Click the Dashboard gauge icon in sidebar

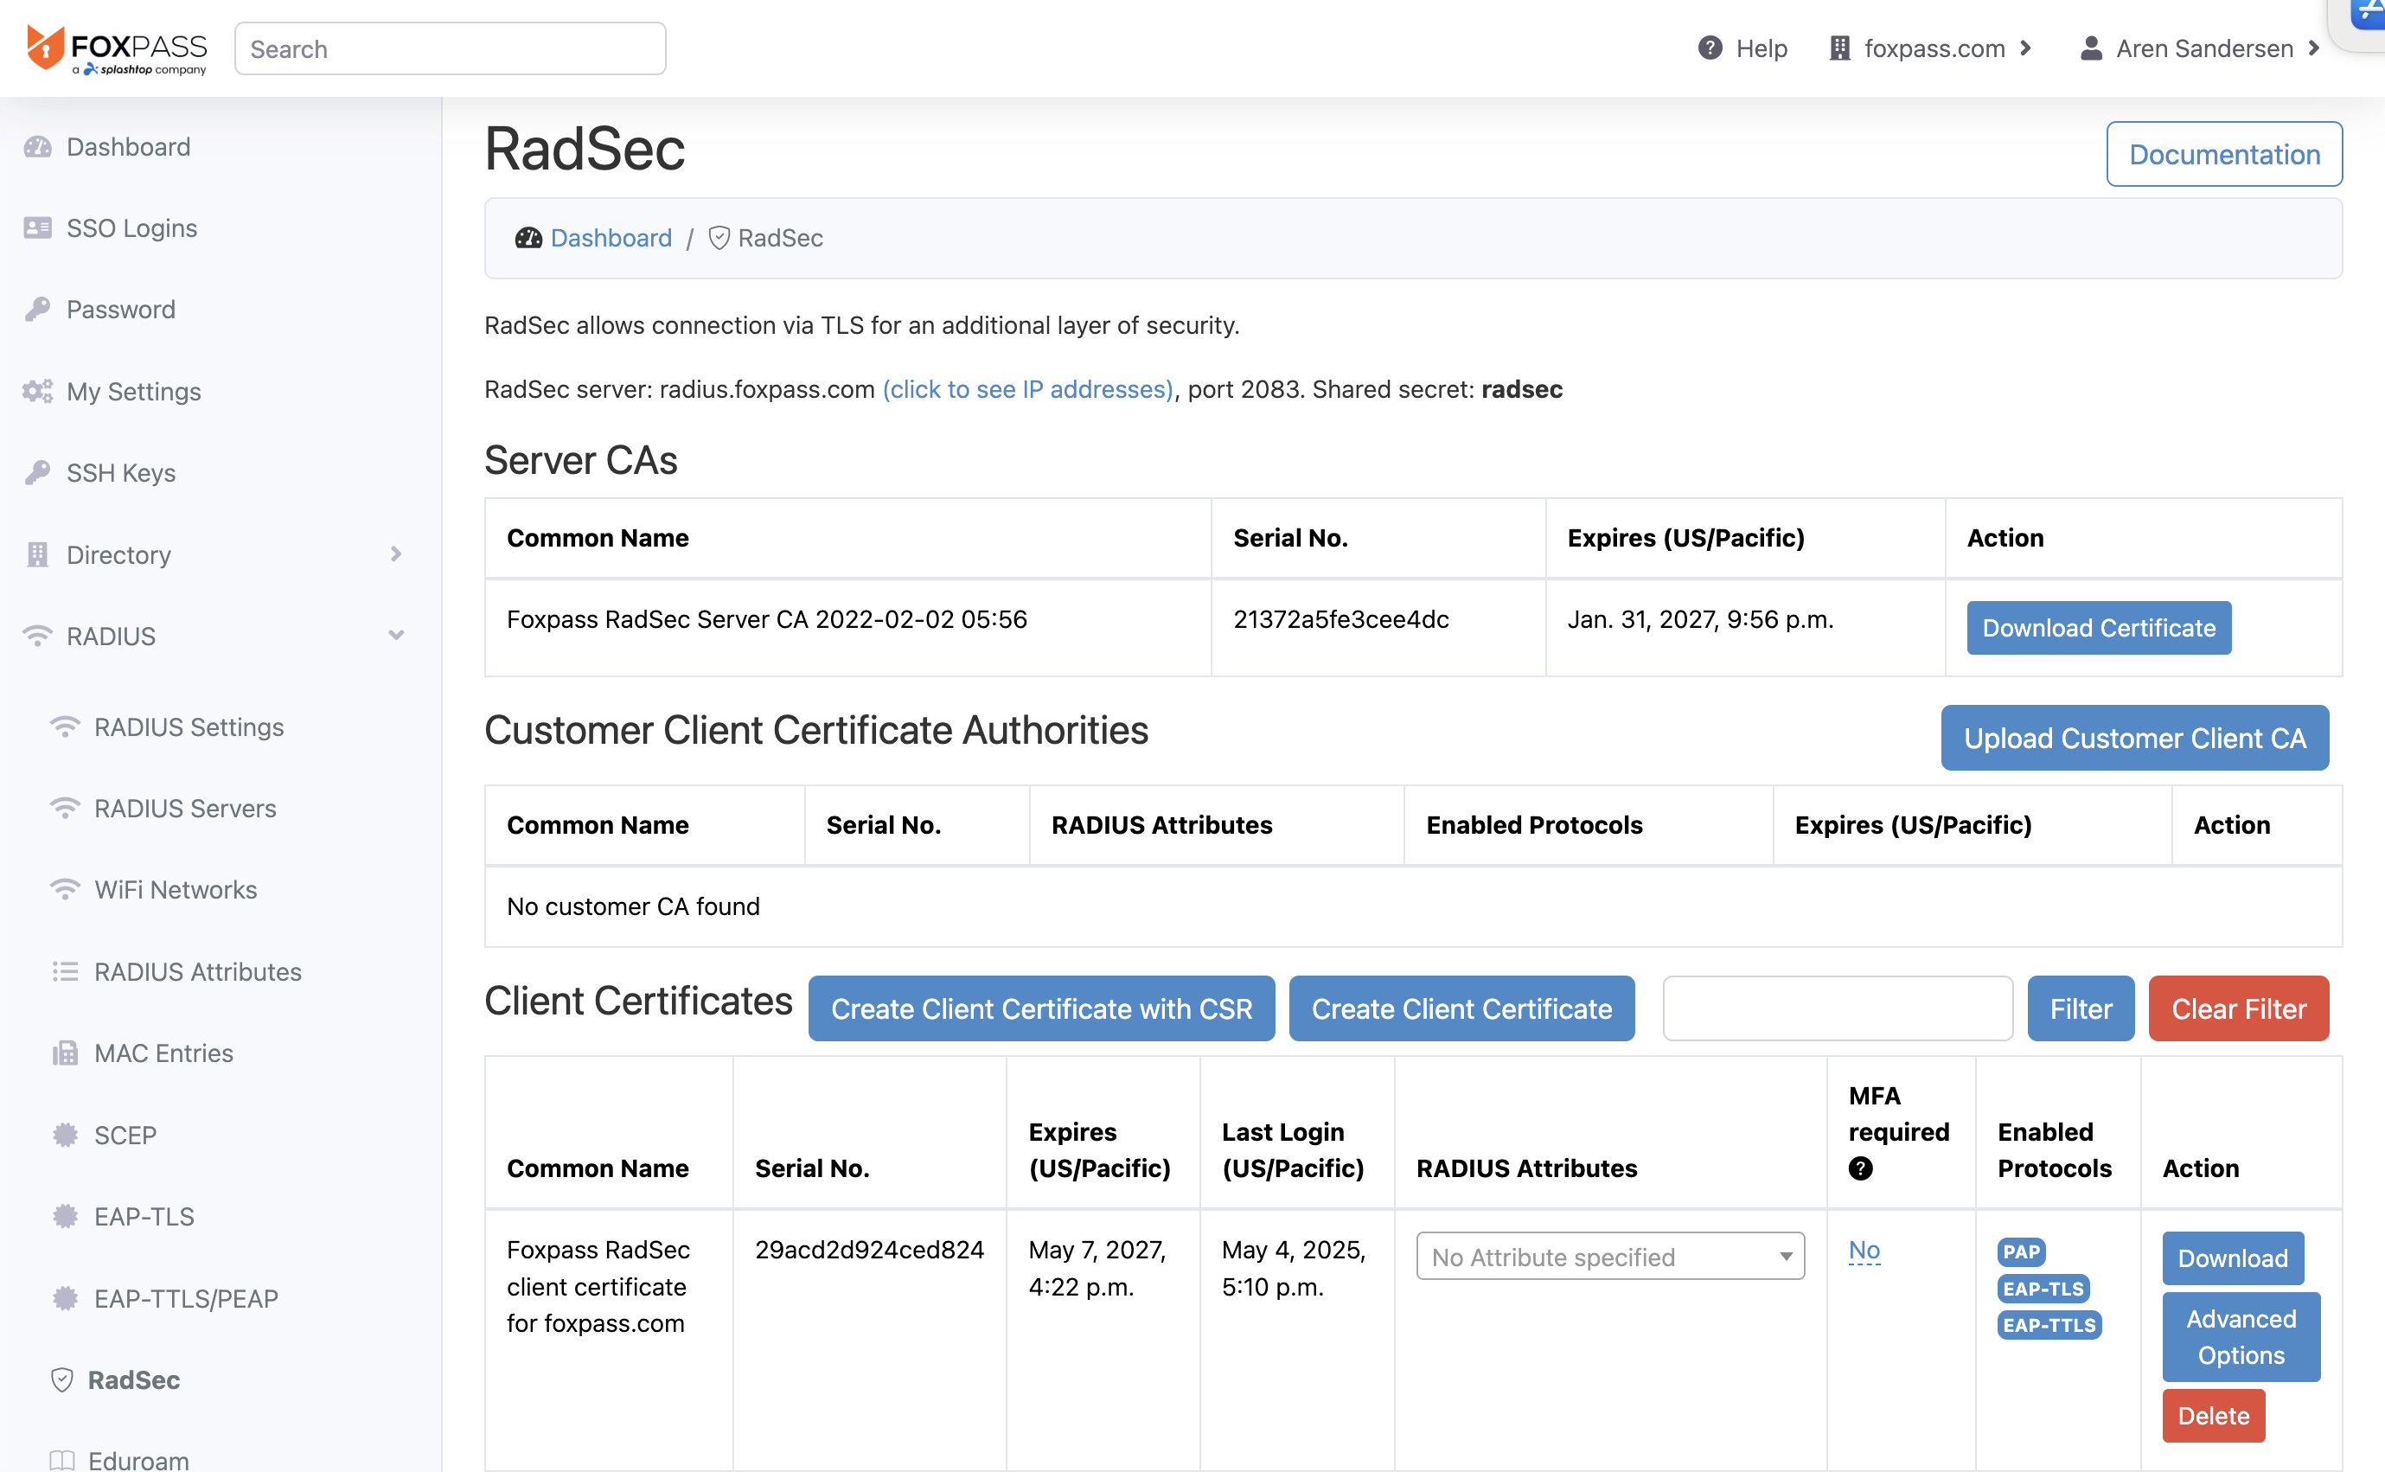pyautogui.click(x=38, y=147)
